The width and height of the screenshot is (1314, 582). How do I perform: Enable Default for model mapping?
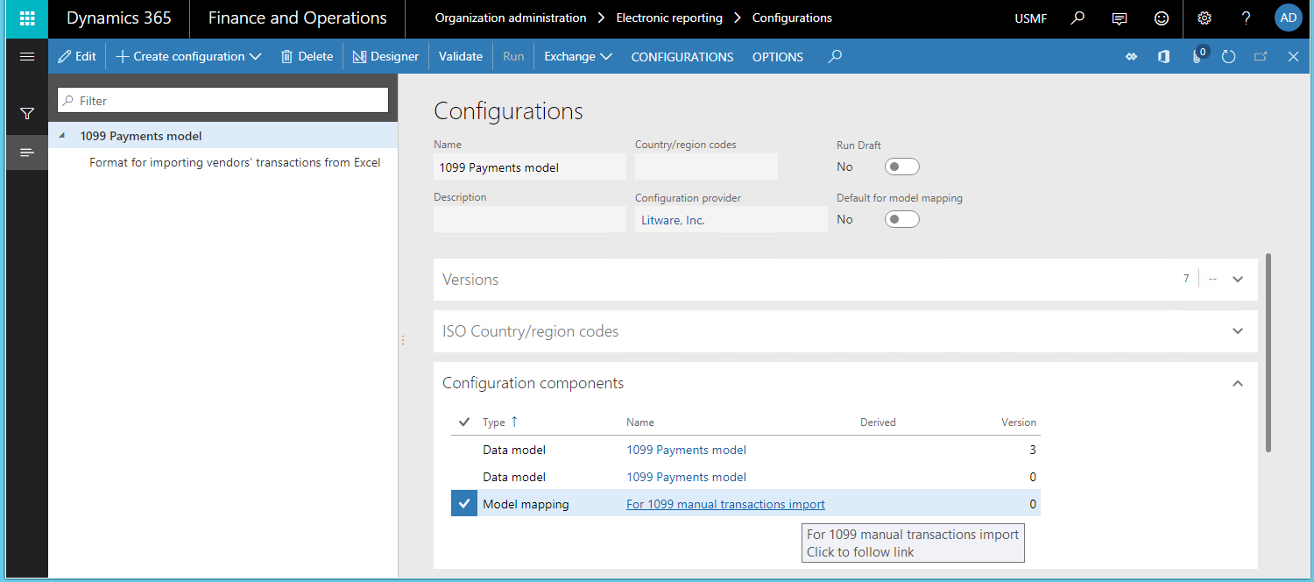[901, 218]
